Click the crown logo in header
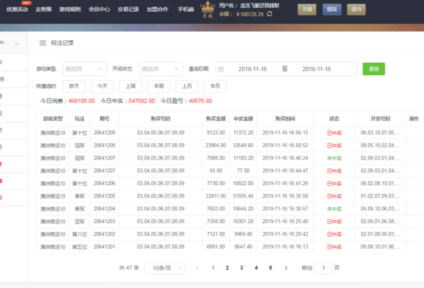The width and height of the screenshot is (424, 288). pos(208,9)
